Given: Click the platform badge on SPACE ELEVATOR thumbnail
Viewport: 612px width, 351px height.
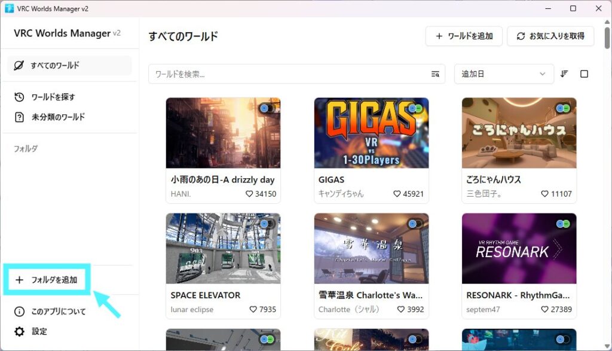Looking at the screenshot, I should (266, 224).
